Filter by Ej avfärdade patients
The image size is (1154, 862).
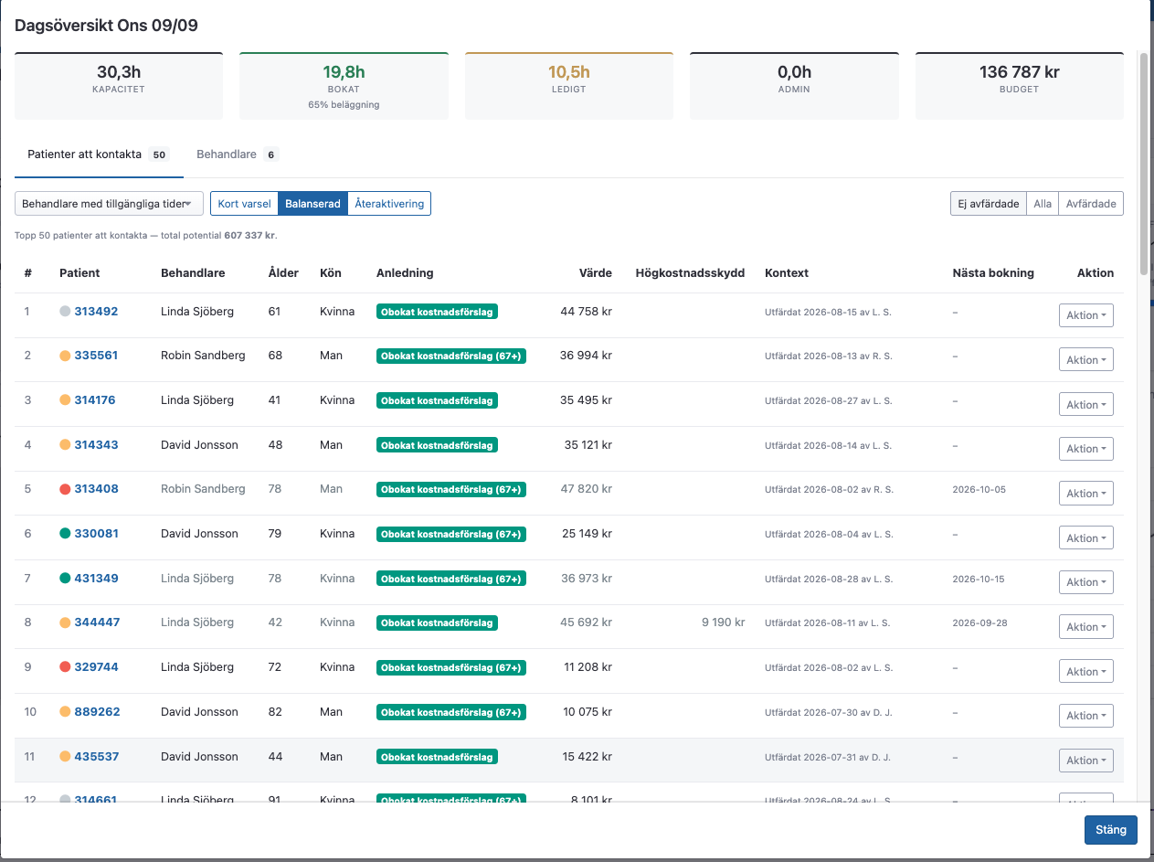point(989,203)
